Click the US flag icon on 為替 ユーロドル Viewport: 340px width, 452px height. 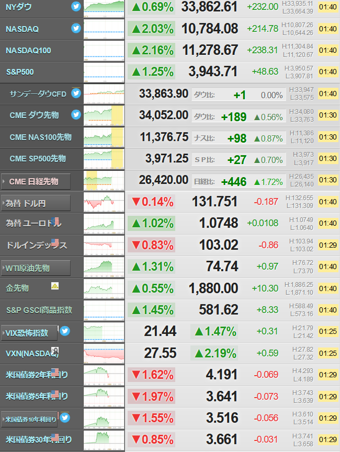tap(55, 221)
